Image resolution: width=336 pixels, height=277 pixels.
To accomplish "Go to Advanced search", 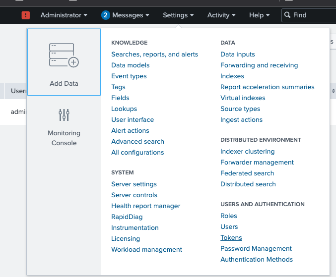I will pyautogui.click(x=137, y=142).
